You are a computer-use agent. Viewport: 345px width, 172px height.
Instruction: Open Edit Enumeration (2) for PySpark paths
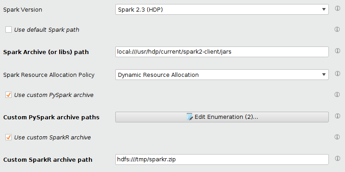point(222,117)
